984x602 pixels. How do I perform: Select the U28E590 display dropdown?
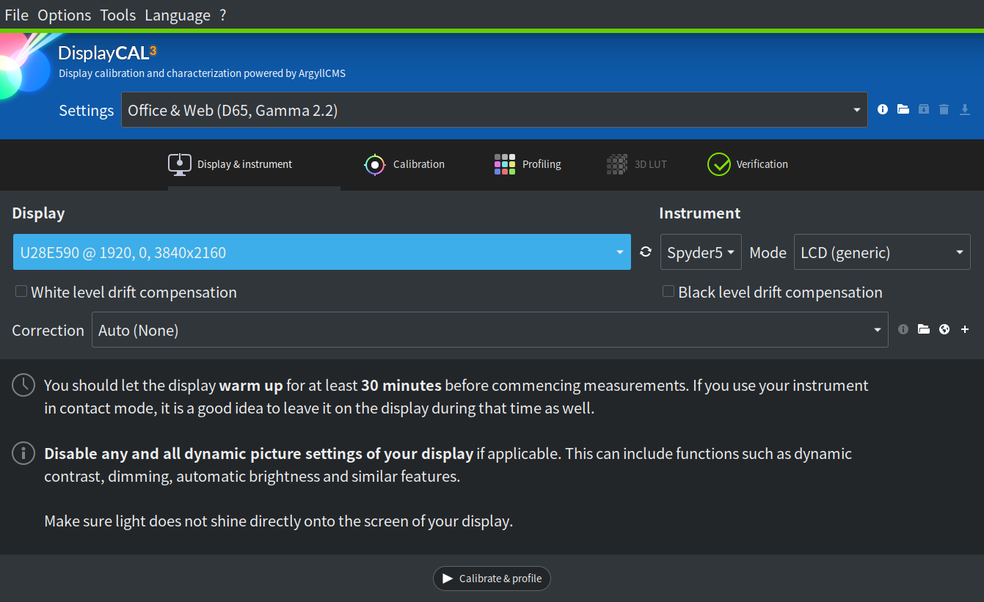coord(323,252)
